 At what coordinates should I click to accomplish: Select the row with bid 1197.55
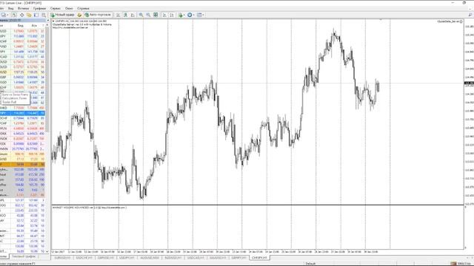(x=23, y=72)
